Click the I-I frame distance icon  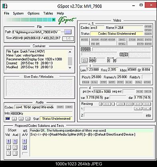(111, 60)
